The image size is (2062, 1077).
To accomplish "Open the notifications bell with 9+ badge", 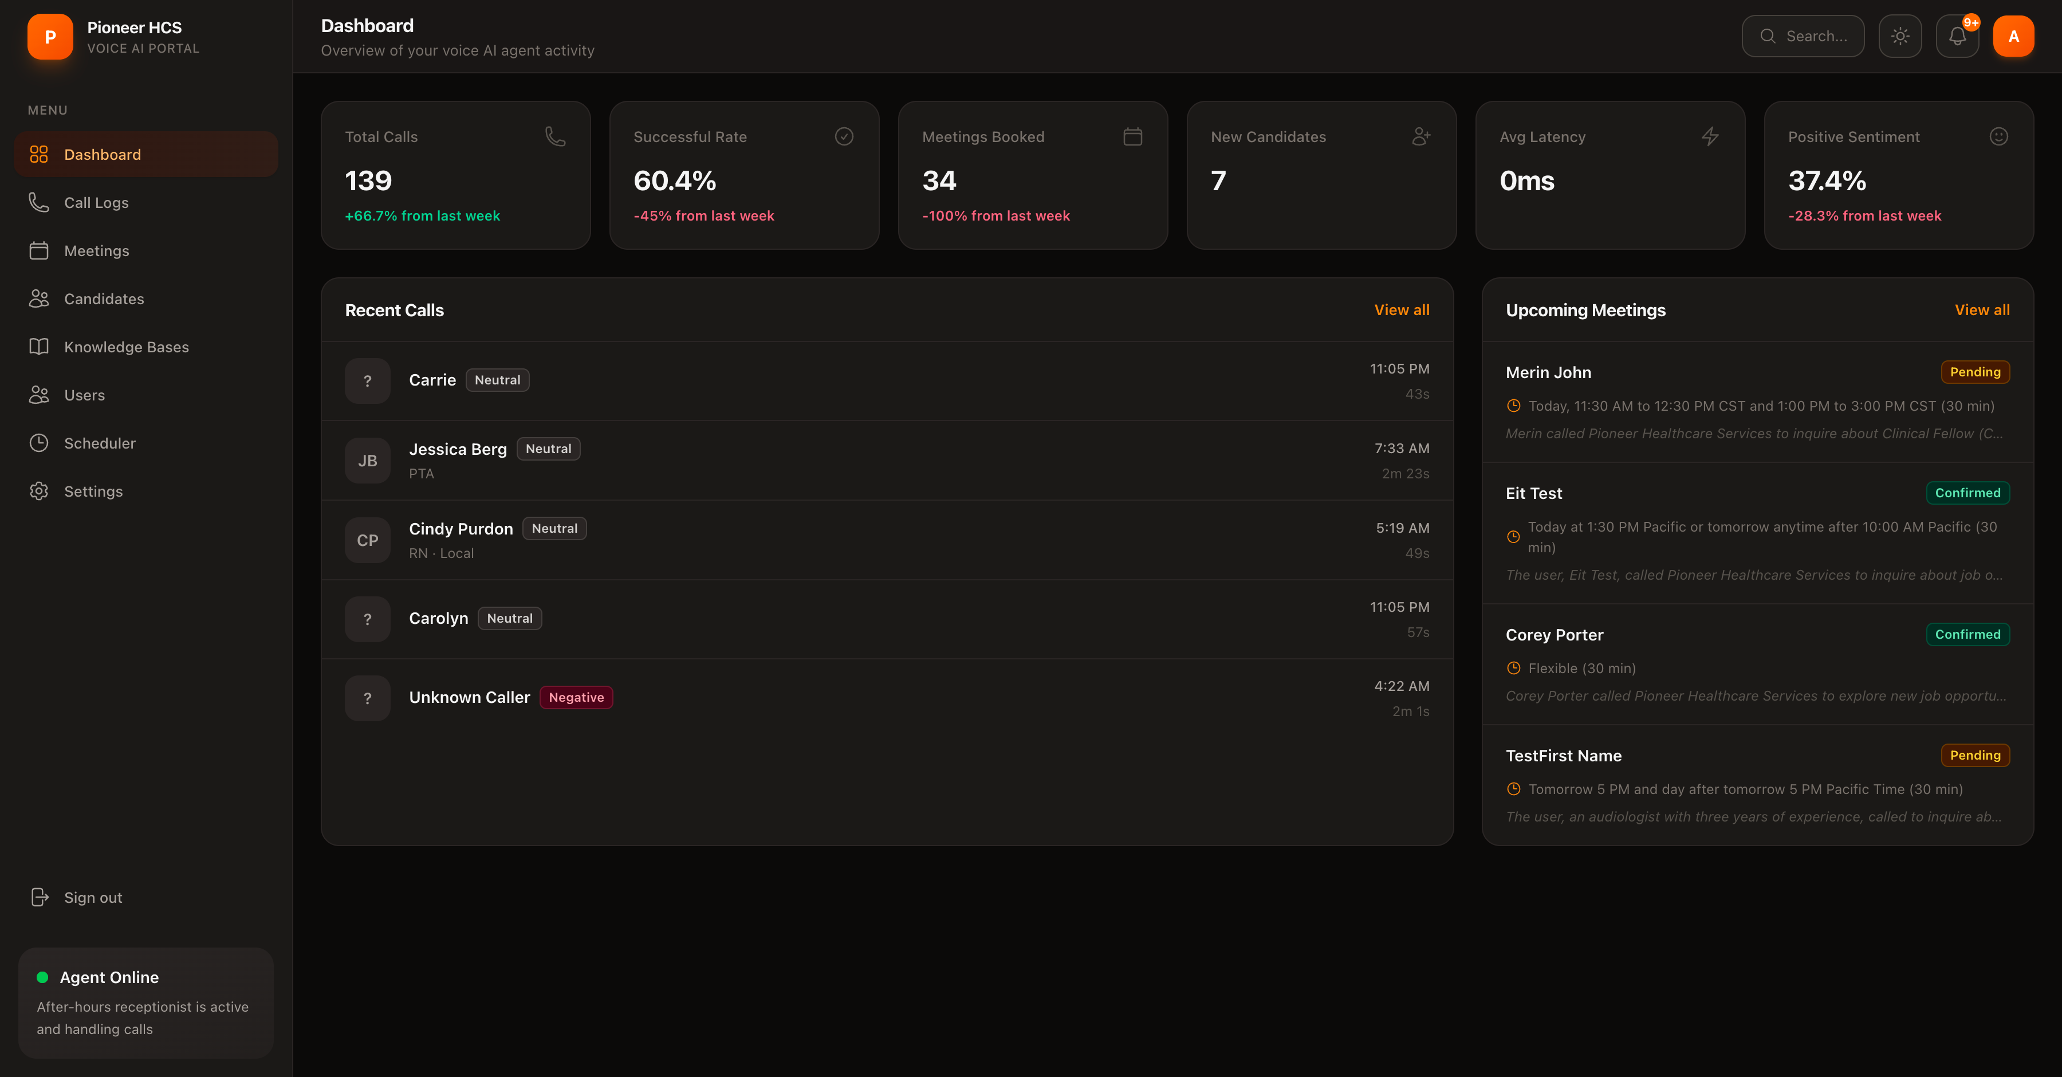I will 1957,36.
